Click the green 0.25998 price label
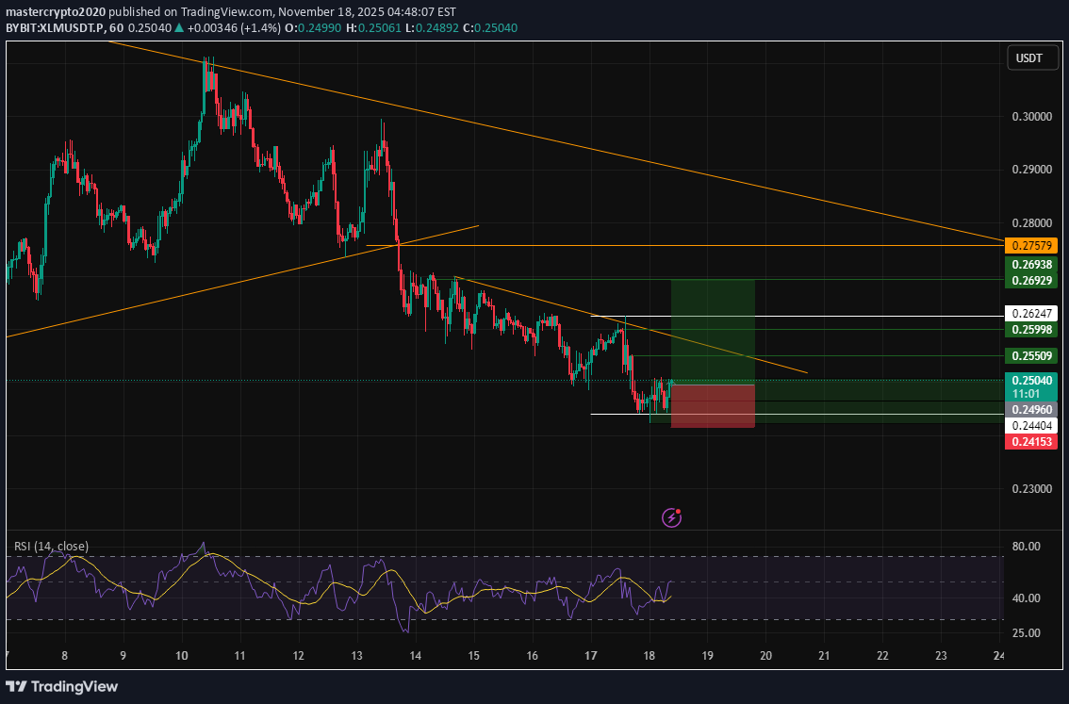This screenshot has height=704, width=1069. tap(1032, 329)
